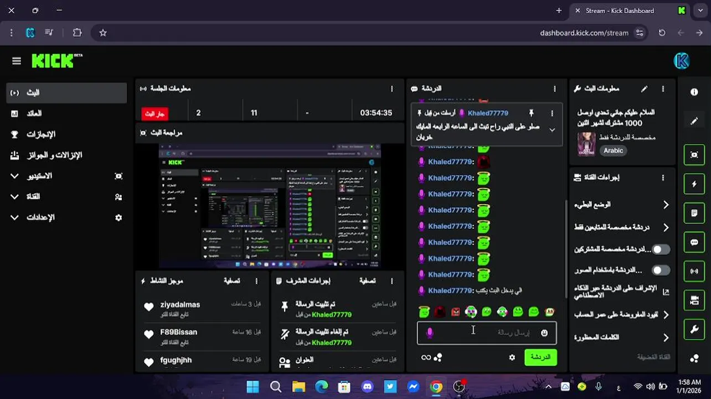Click the pencil edit icon in the right rail

(x=694, y=121)
